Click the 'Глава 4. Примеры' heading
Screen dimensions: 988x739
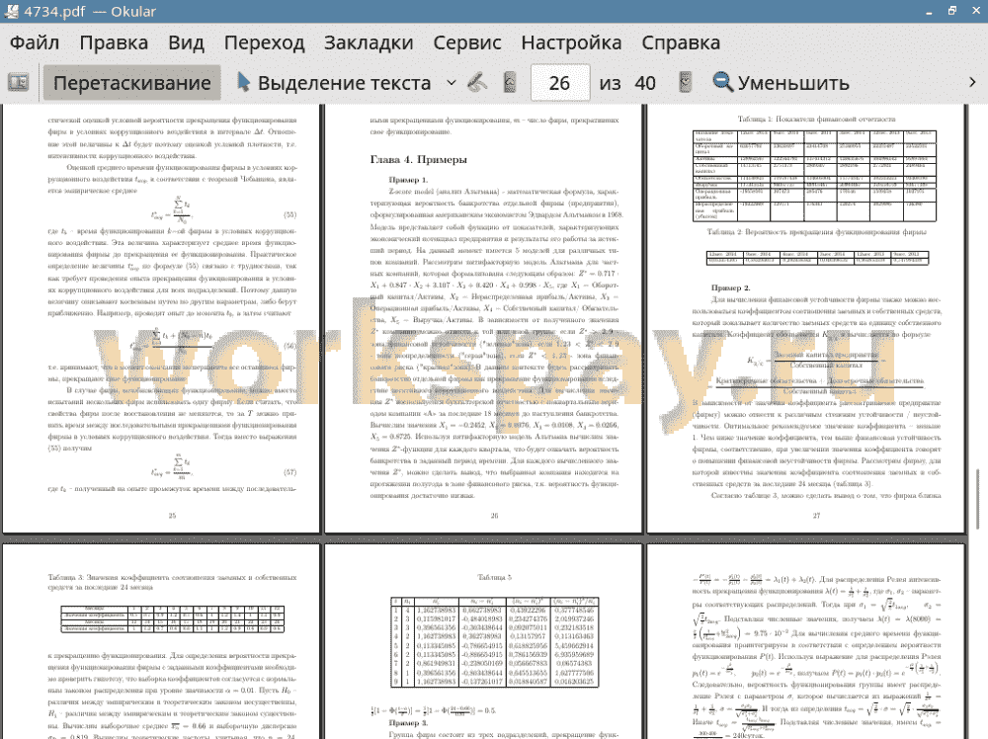(x=418, y=159)
